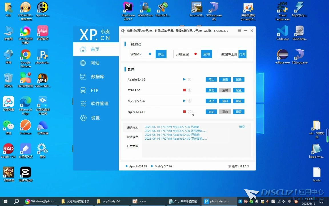The height and width of the screenshot is (206, 329).
Task: Click the log line MySQL5.7.26 已启动
Action: point(172,127)
